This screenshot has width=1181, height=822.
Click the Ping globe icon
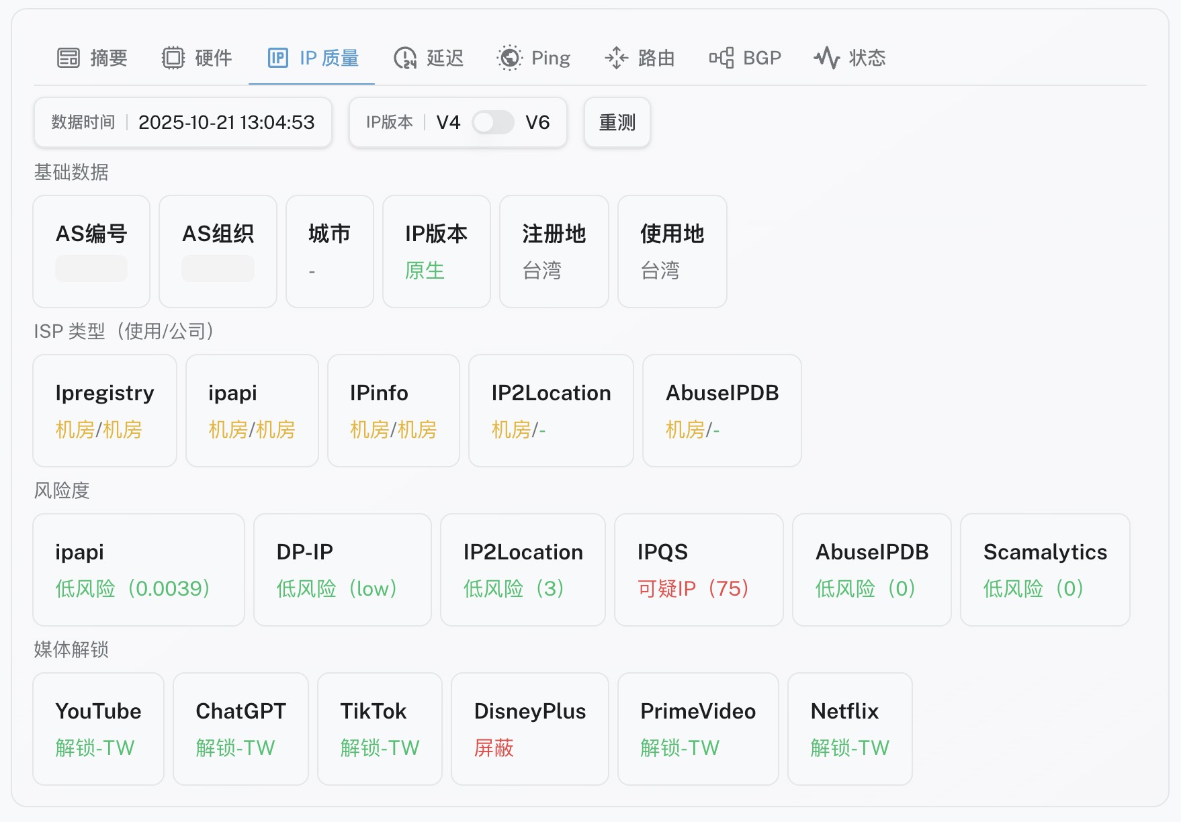pos(509,58)
